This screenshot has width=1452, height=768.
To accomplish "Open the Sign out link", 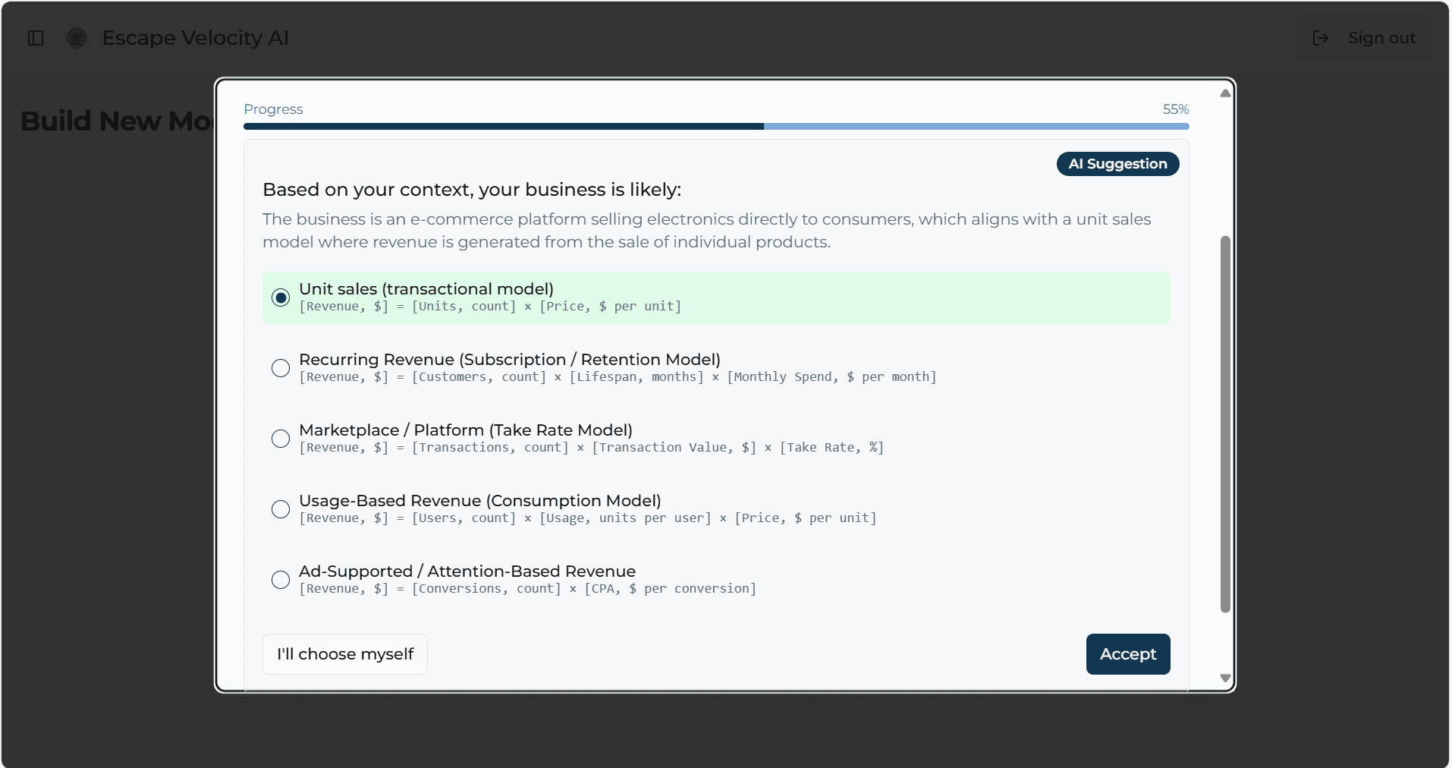I will pyautogui.click(x=1381, y=38).
